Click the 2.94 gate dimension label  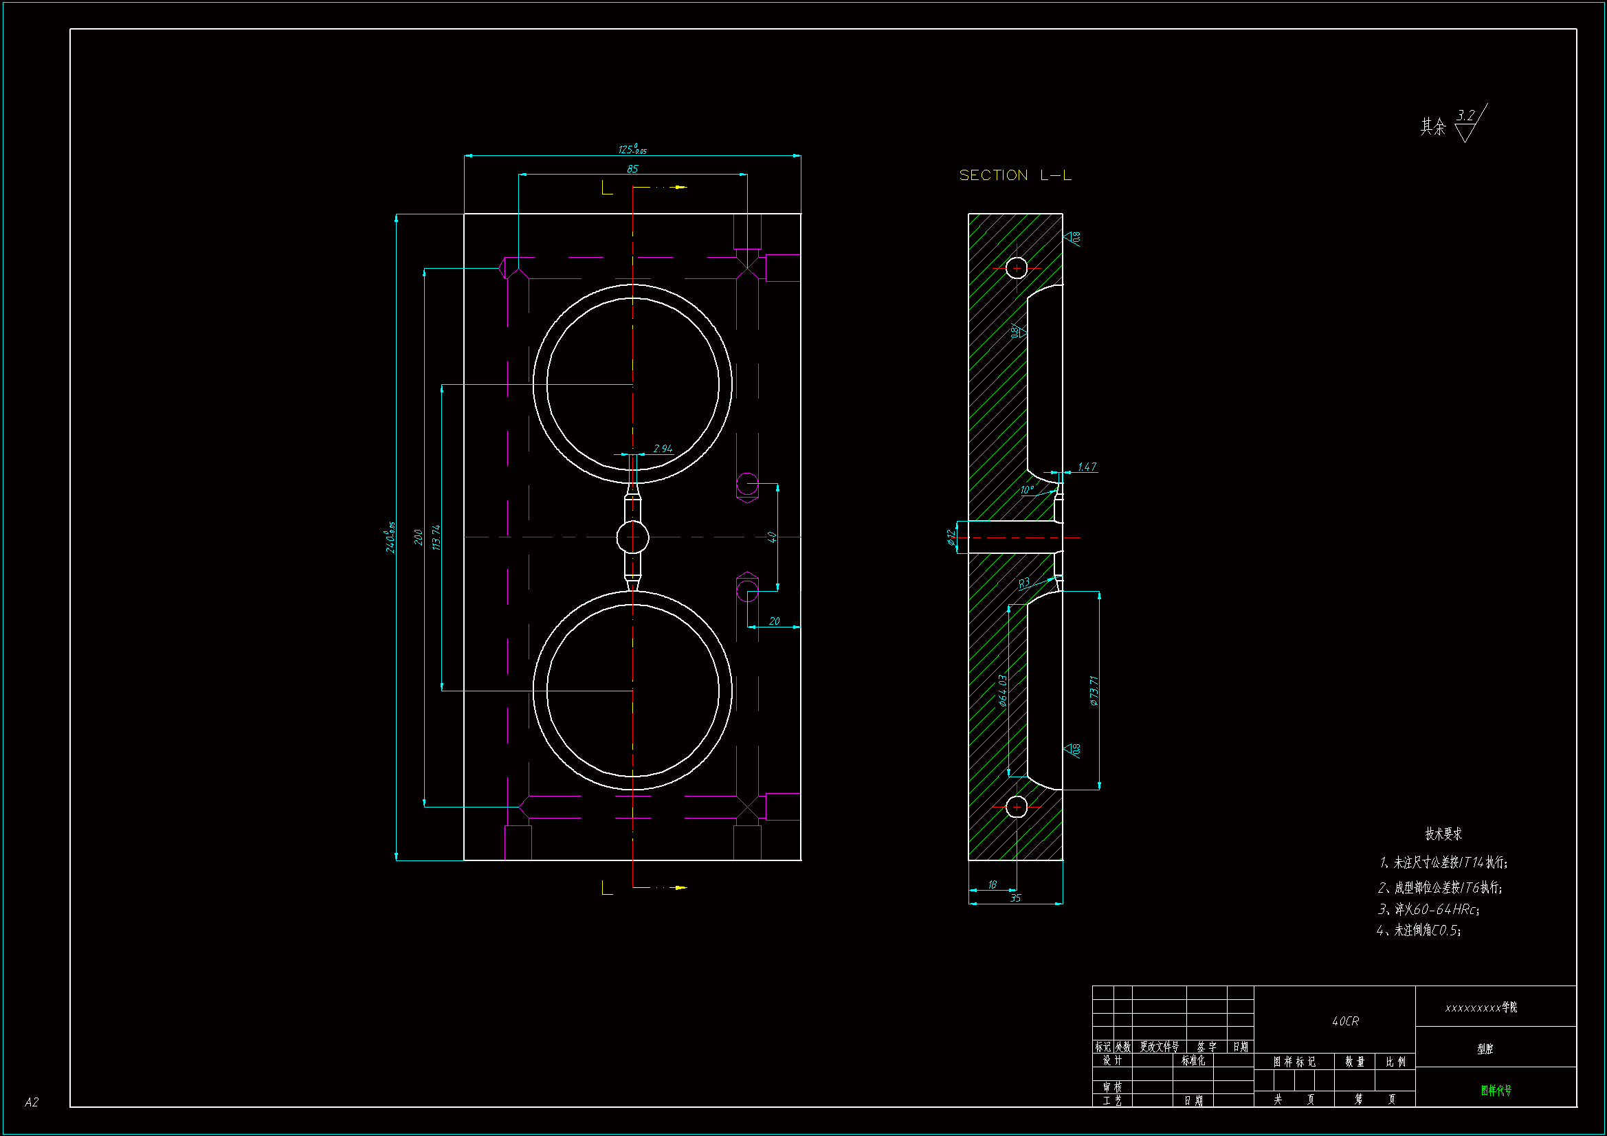pos(662,449)
